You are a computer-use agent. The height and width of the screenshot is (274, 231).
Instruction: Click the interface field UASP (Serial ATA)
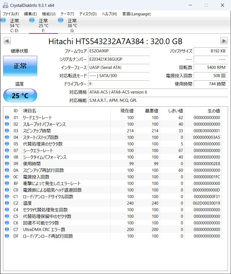tap(119, 67)
